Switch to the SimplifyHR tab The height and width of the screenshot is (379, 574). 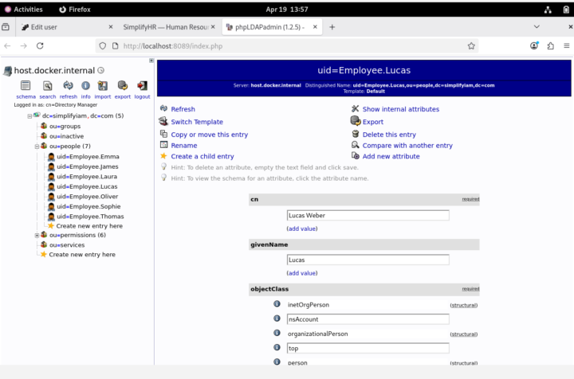click(x=169, y=27)
